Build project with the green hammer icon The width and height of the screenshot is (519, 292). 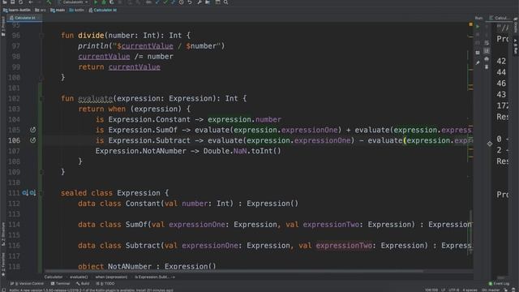point(49,2)
